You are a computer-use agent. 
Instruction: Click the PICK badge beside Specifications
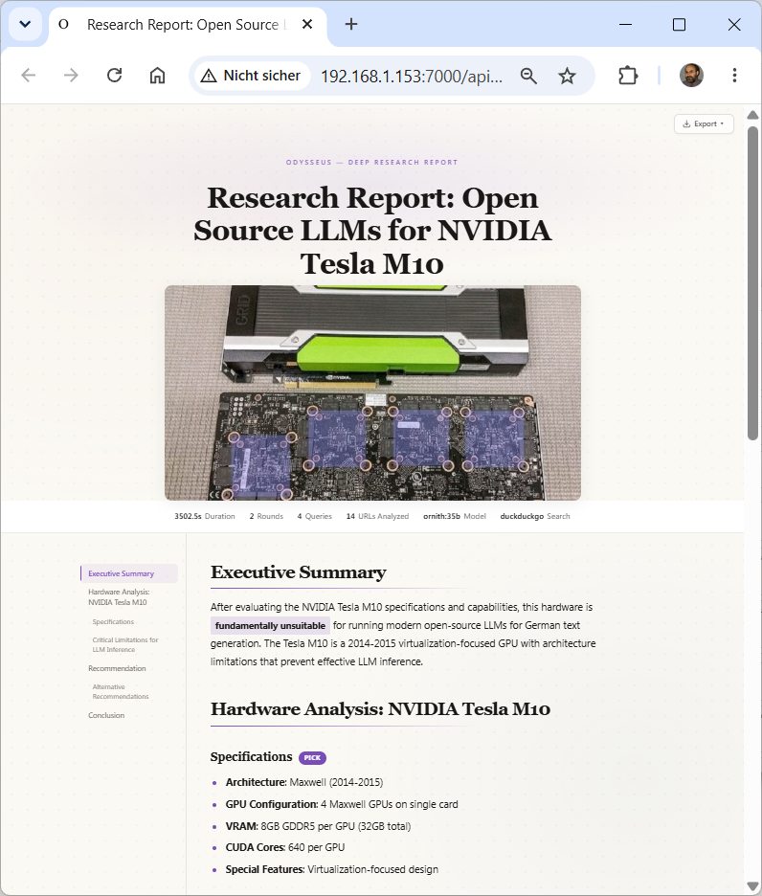(x=312, y=758)
